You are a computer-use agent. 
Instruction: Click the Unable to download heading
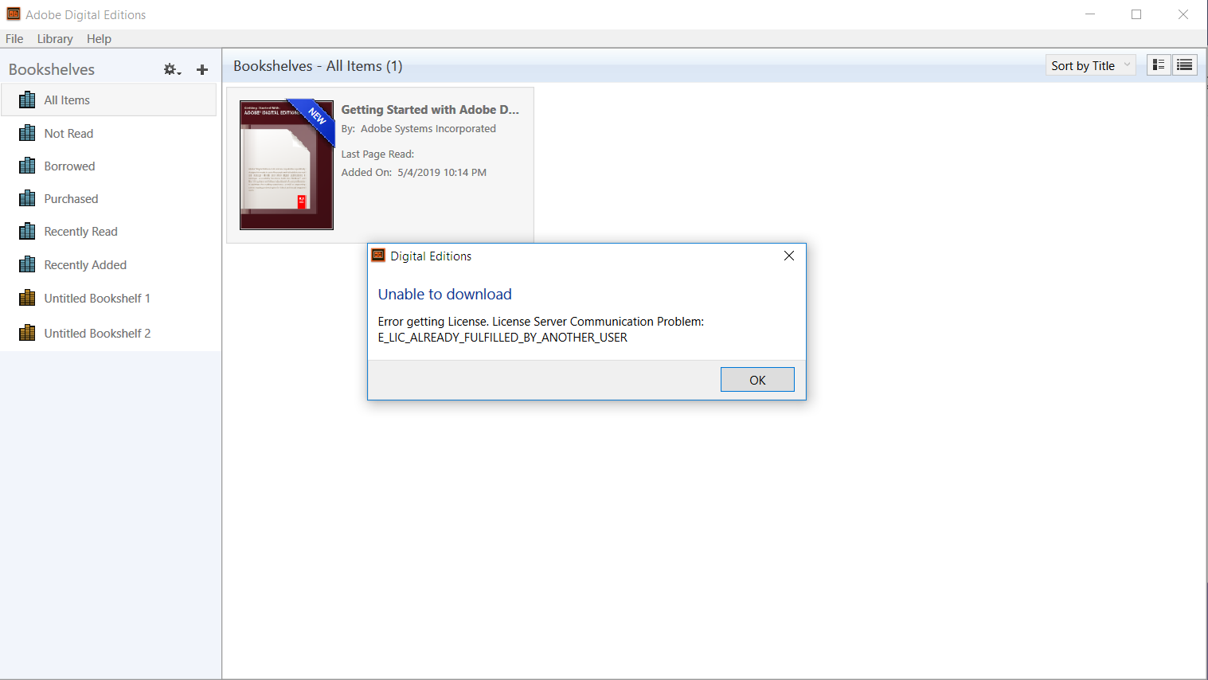click(x=444, y=294)
